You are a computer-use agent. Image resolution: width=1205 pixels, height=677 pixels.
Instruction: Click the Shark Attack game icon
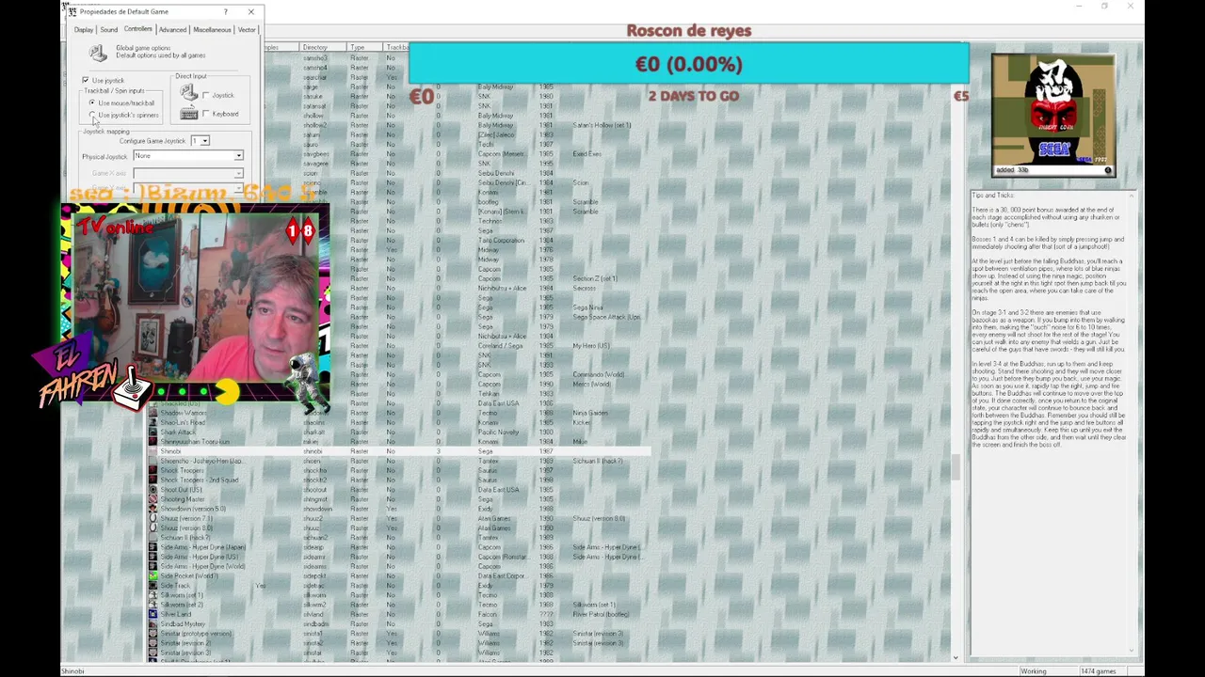[x=153, y=433]
